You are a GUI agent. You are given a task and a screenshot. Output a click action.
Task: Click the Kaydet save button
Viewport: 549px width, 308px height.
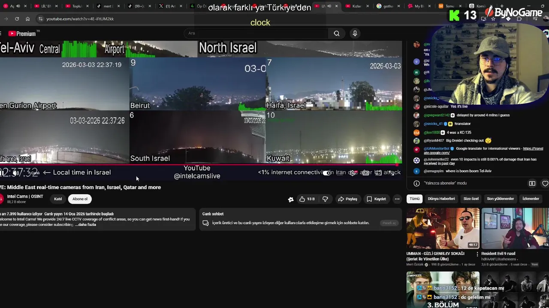(x=376, y=199)
